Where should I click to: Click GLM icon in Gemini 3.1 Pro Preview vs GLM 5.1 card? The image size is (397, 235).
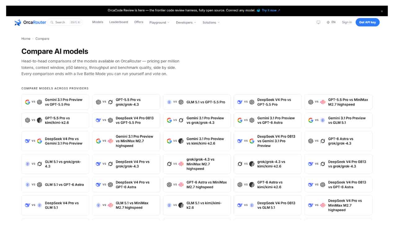323,120
